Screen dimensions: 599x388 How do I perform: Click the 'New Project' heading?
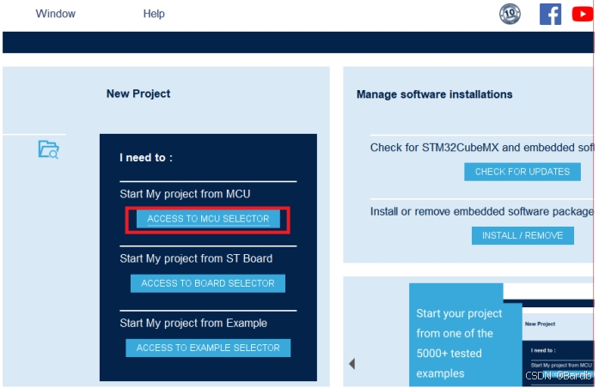click(x=138, y=94)
